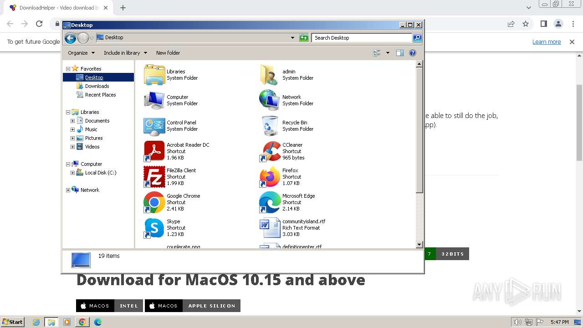This screenshot has height=328, width=583.
Task: Select Downloads under Favorites
Action: pyautogui.click(x=97, y=86)
